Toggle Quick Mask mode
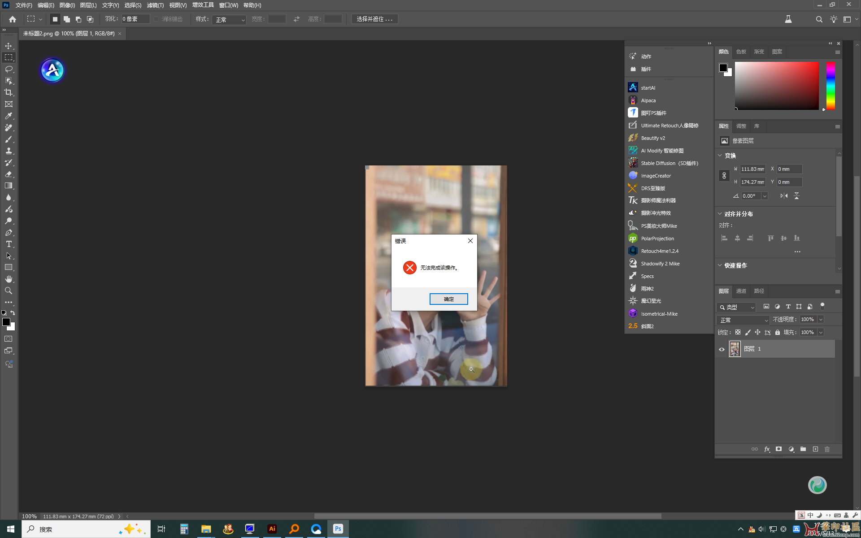The width and height of the screenshot is (861, 538). point(9,339)
